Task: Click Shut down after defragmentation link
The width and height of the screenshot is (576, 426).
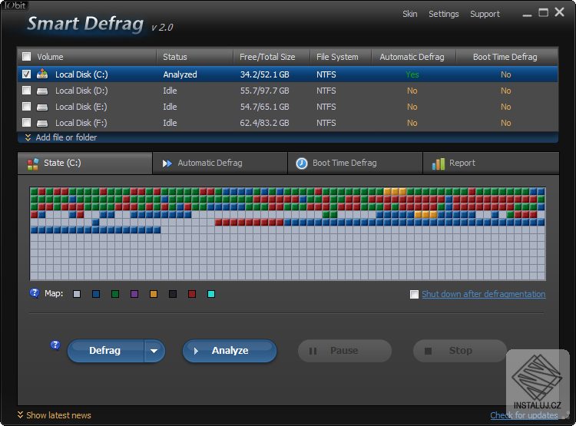Action: coord(483,294)
